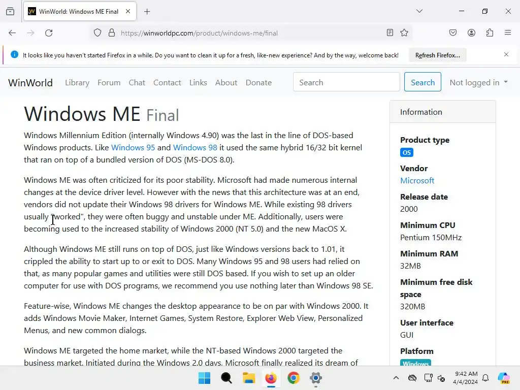520x390 pixels.
Task: Expand the Not logged in dropdown
Action: [478, 83]
